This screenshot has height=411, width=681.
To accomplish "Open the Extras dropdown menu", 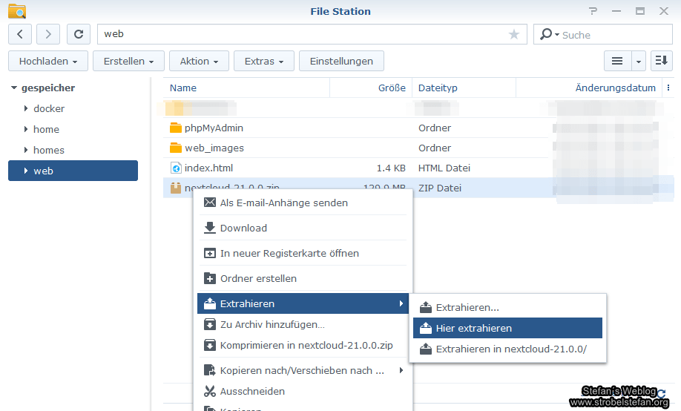I will 264,61.
